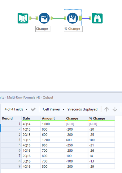Screen dimensions: 122x173
Task: Select the 14 % Change cell
Action: [x=101, y=156]
